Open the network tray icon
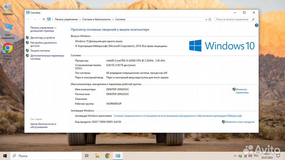Viewport: 285px width, 160px height. [x=245, y=156]
